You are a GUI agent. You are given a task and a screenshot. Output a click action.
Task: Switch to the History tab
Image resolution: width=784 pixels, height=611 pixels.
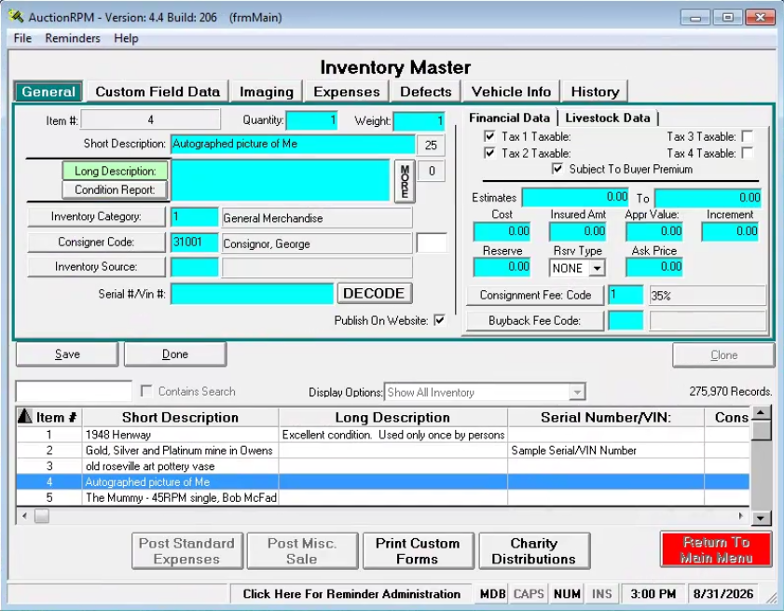595,91
